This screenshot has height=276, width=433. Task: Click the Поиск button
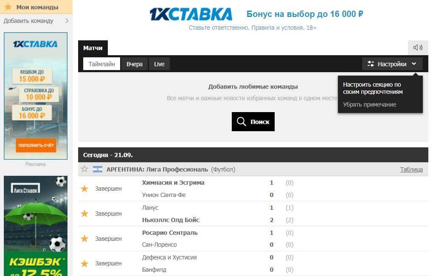click(253, 121)
